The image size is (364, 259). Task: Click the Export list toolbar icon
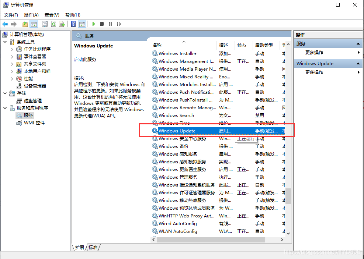click(62, 24)
